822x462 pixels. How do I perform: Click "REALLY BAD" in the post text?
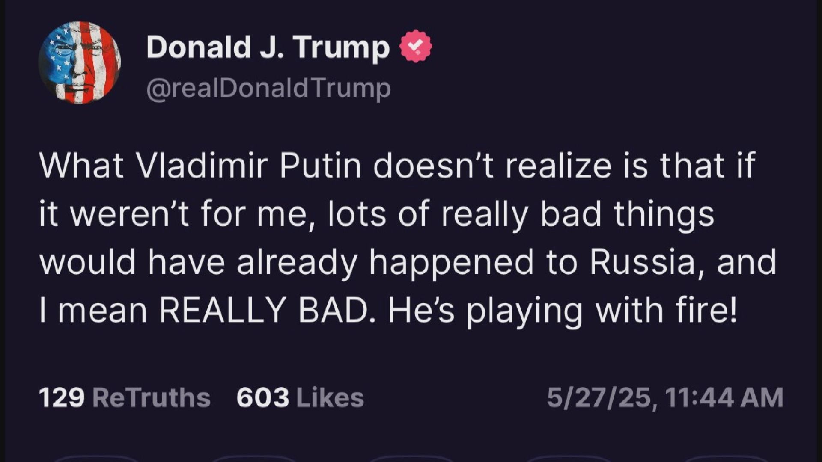[264, 310]
